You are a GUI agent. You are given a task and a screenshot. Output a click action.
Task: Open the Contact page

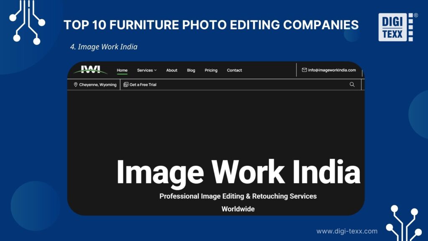click(x=234, y=70)
